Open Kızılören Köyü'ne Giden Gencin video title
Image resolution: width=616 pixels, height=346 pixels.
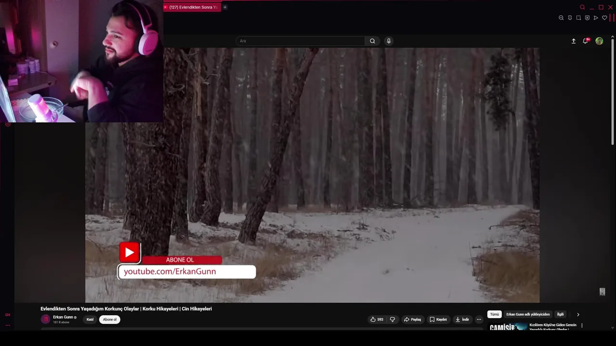553,327
